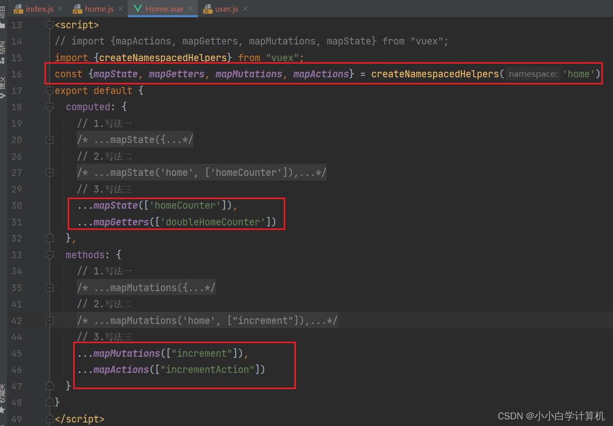Close the user.js tab
613x426 pixels.
point(245,9)
